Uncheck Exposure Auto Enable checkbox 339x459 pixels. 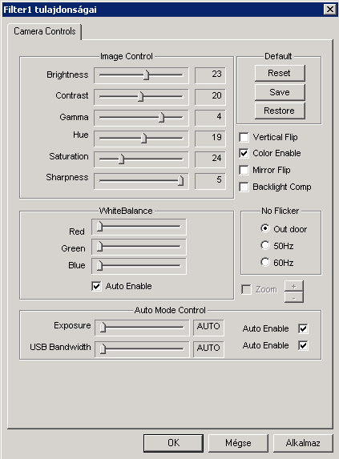(x=303, y=328)
